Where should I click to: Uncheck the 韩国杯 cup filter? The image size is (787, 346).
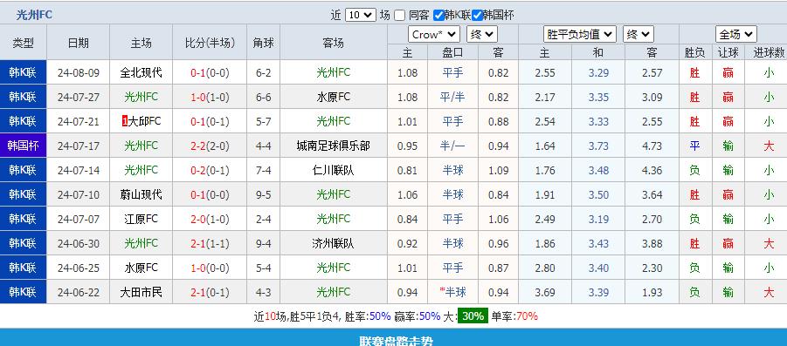click(x=477, y=16)
